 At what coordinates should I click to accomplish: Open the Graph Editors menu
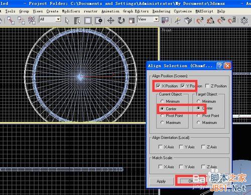(x=136, y=11)
